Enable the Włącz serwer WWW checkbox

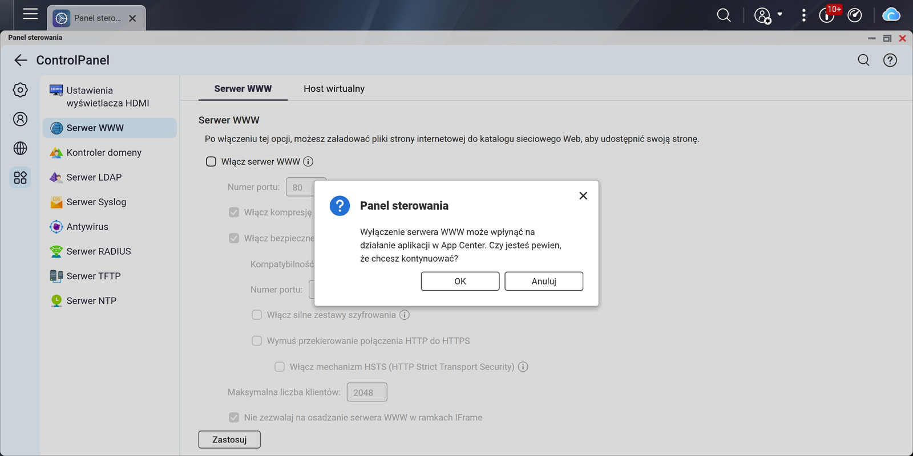[x=211, y=162]
